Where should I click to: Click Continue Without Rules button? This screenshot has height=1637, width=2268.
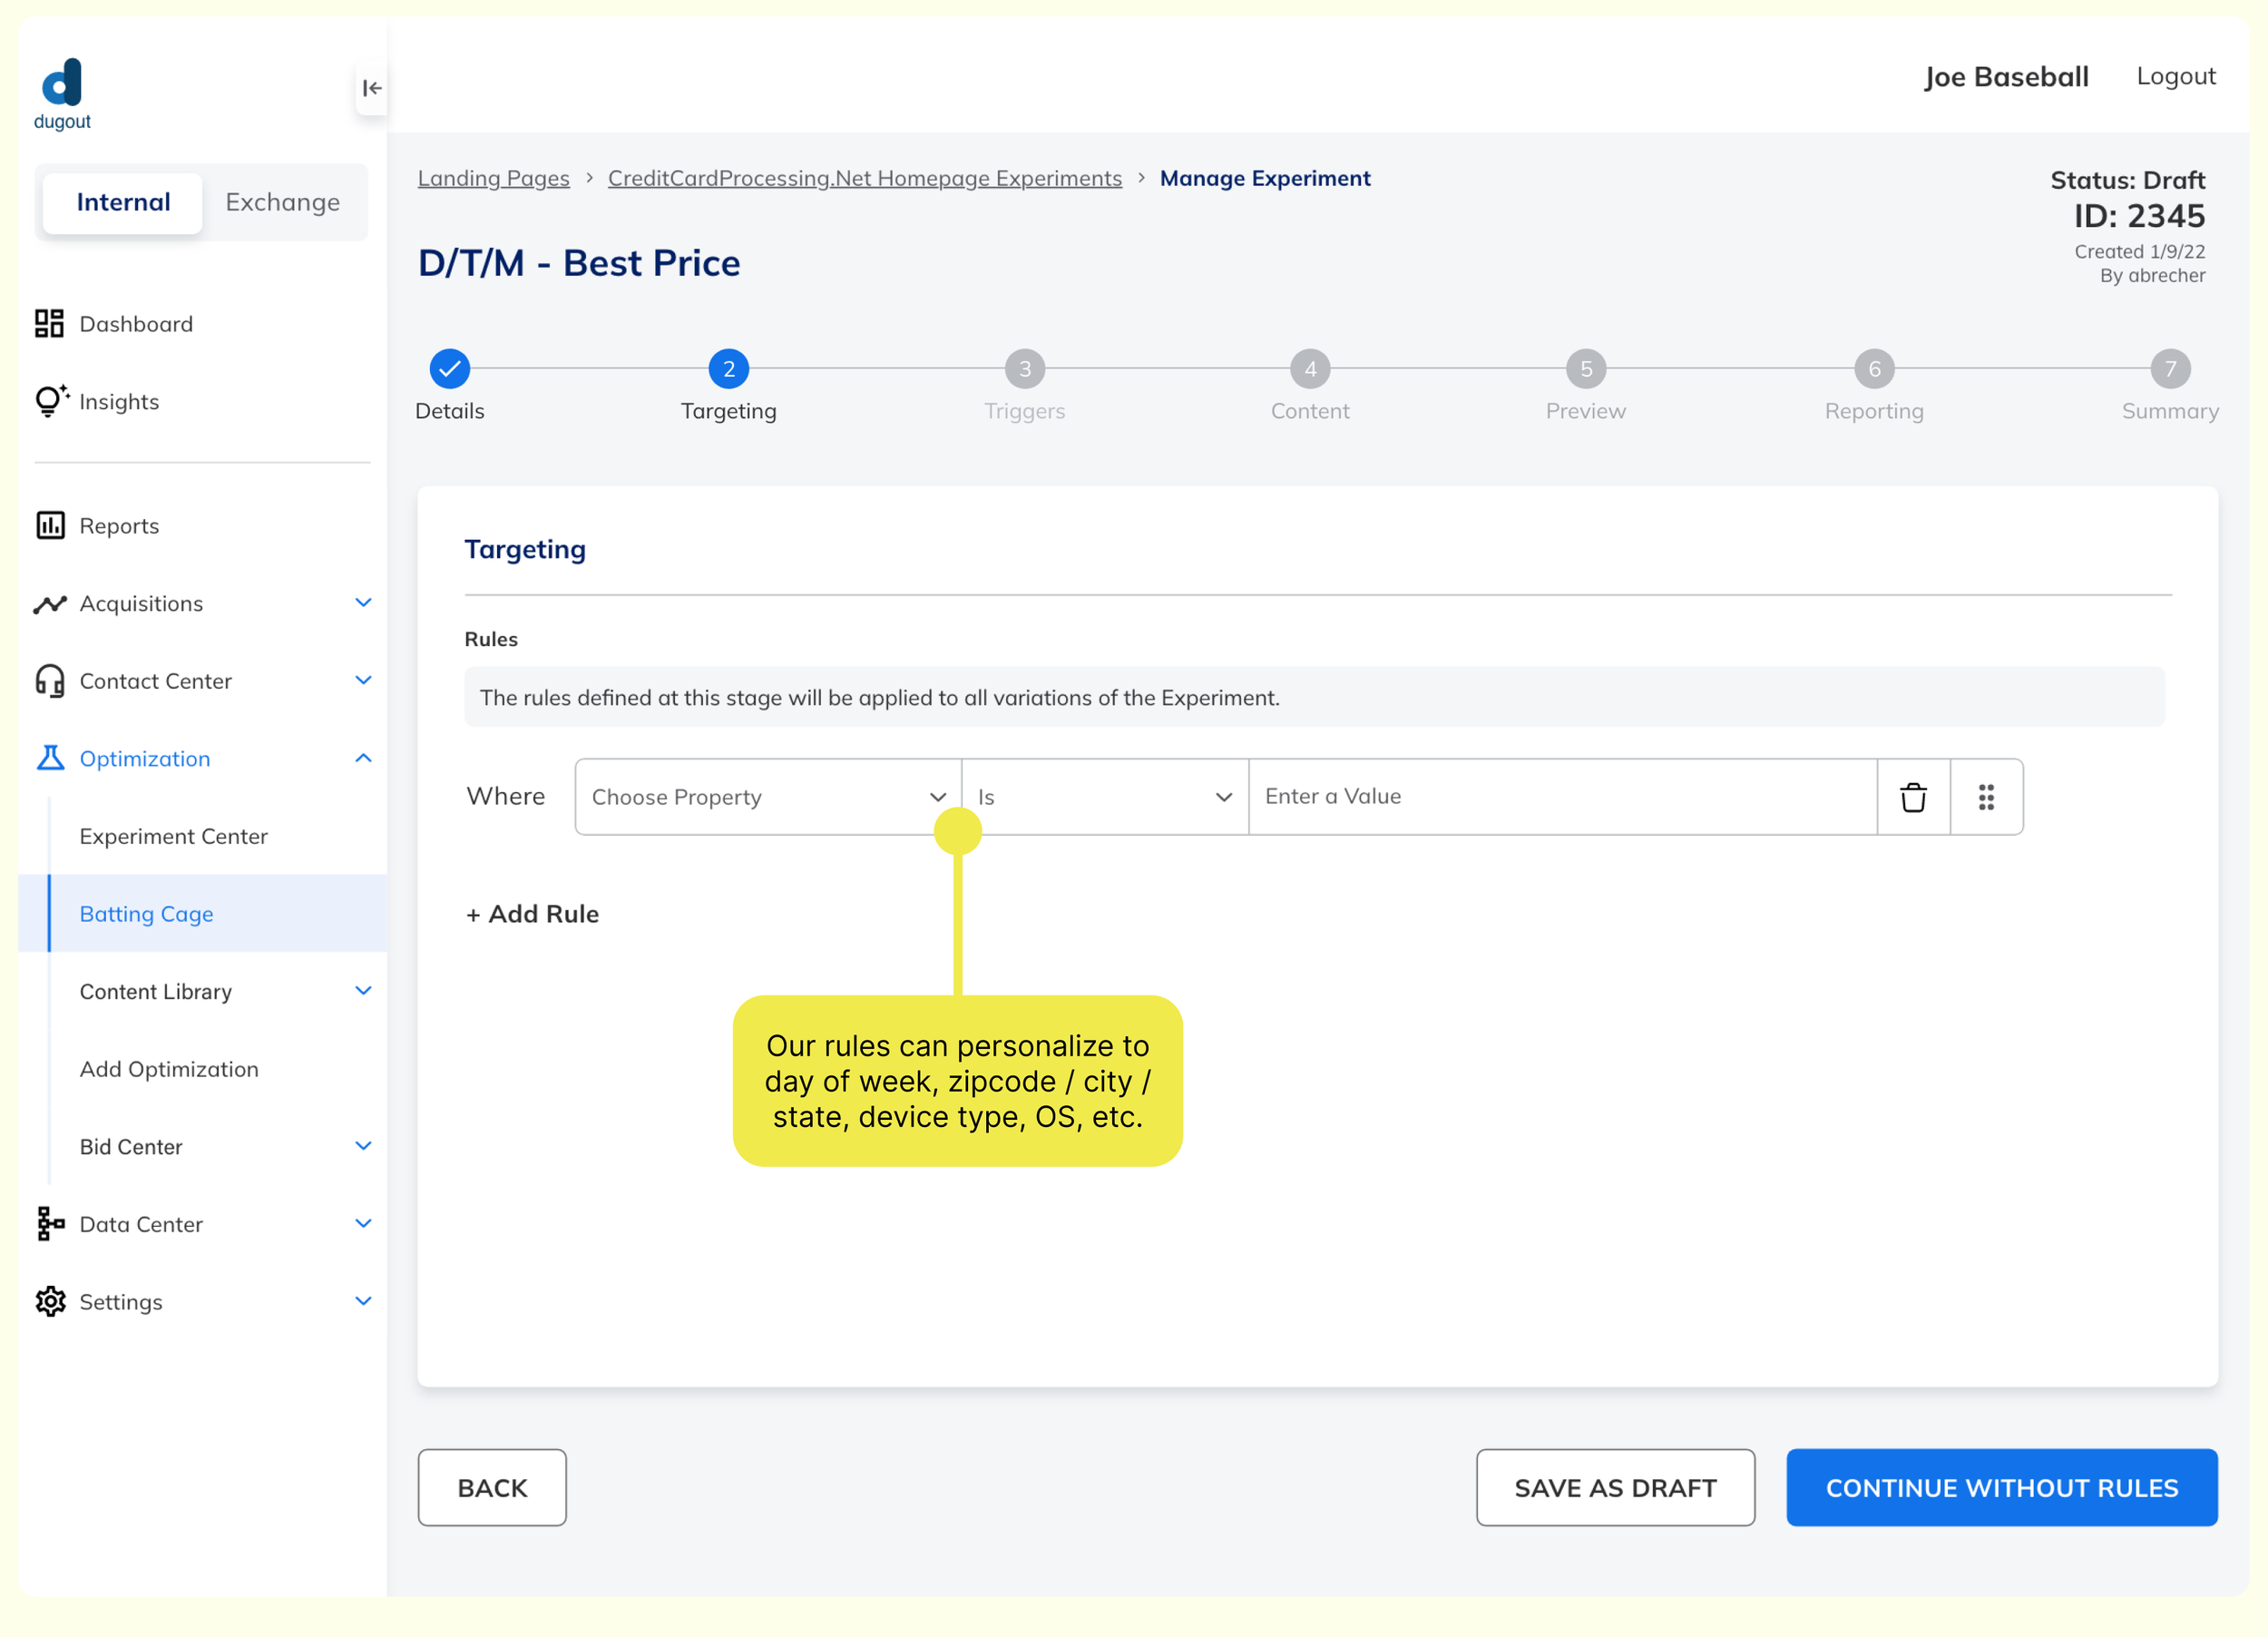tap(2001, 1487)
